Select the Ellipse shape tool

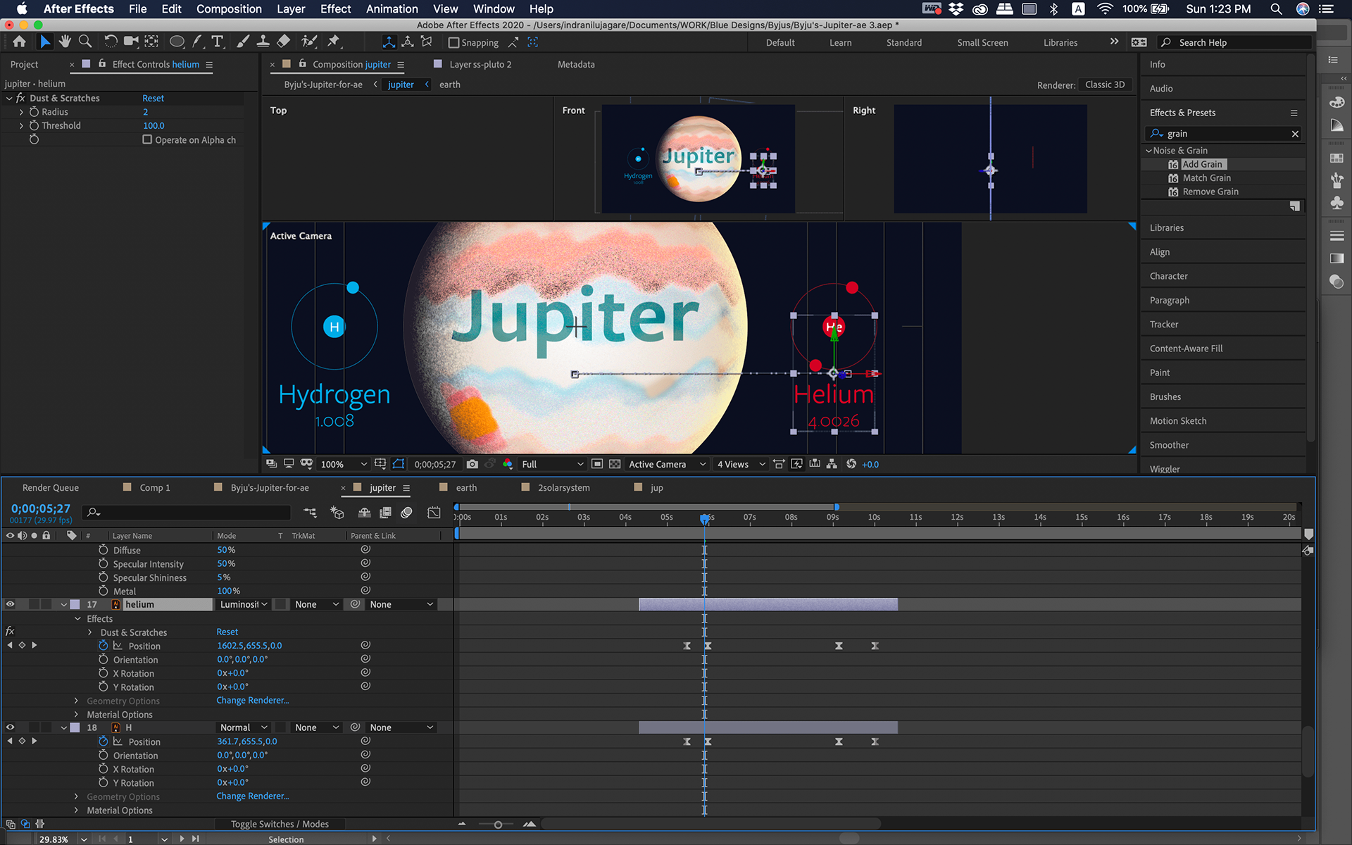pyautogui.click(x=177, y=42)
